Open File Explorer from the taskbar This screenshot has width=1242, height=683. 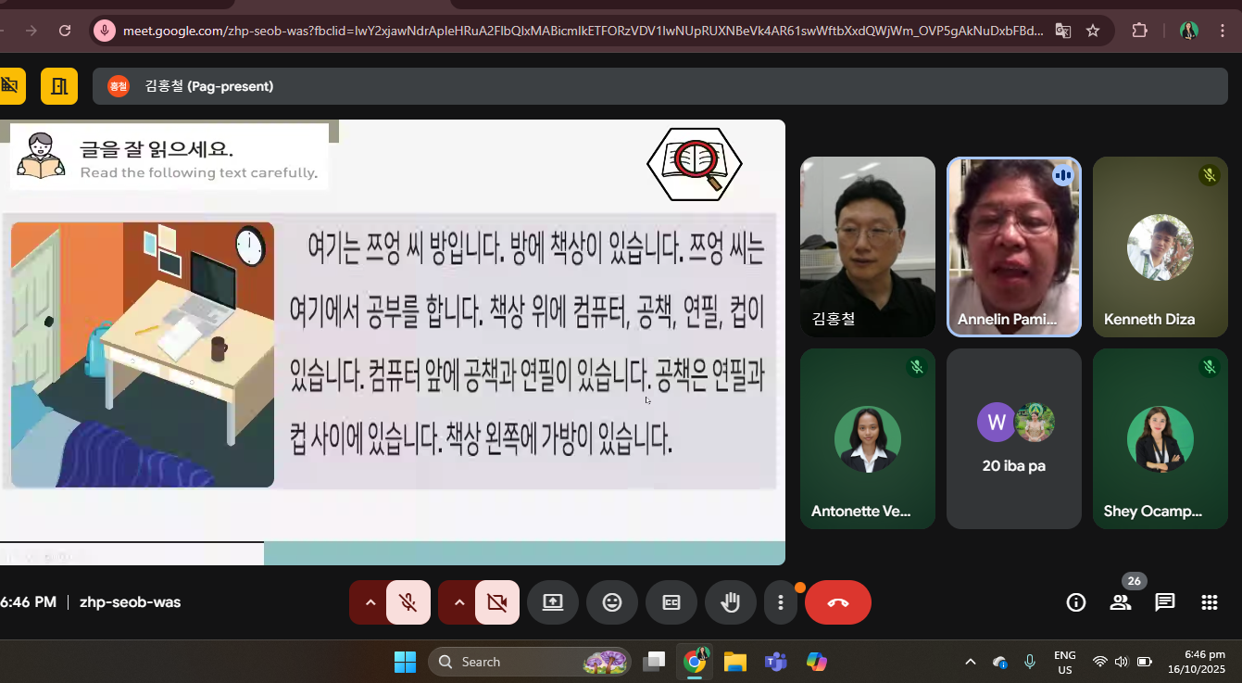[735, 662]
